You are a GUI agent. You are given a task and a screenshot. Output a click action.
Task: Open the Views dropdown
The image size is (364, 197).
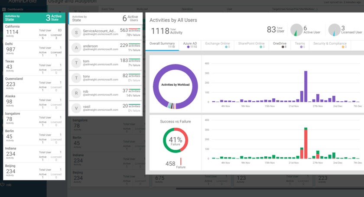pos(84,11)
